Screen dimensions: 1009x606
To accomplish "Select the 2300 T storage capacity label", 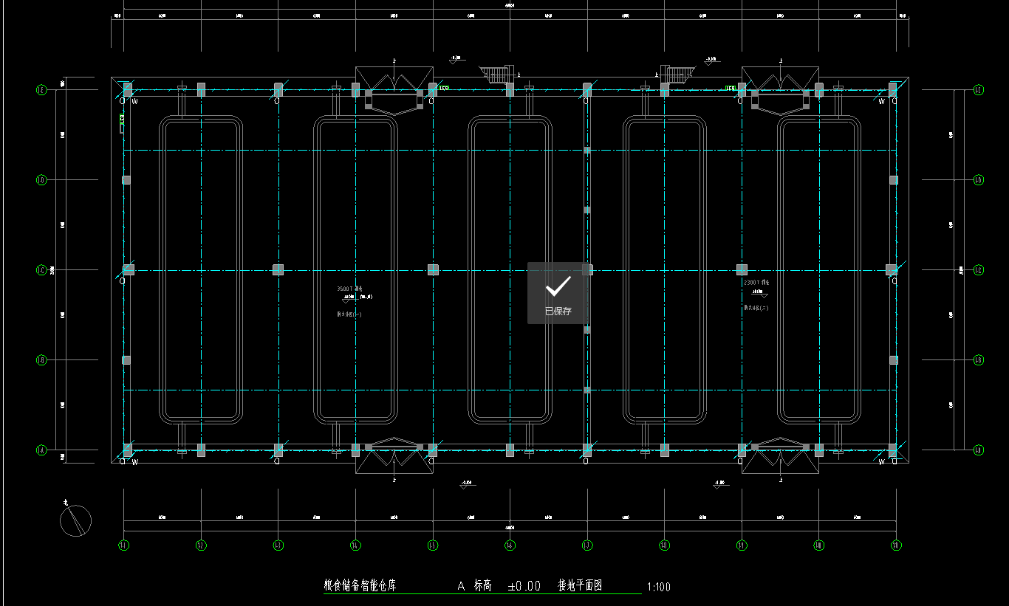I will [x=756, y=282].
